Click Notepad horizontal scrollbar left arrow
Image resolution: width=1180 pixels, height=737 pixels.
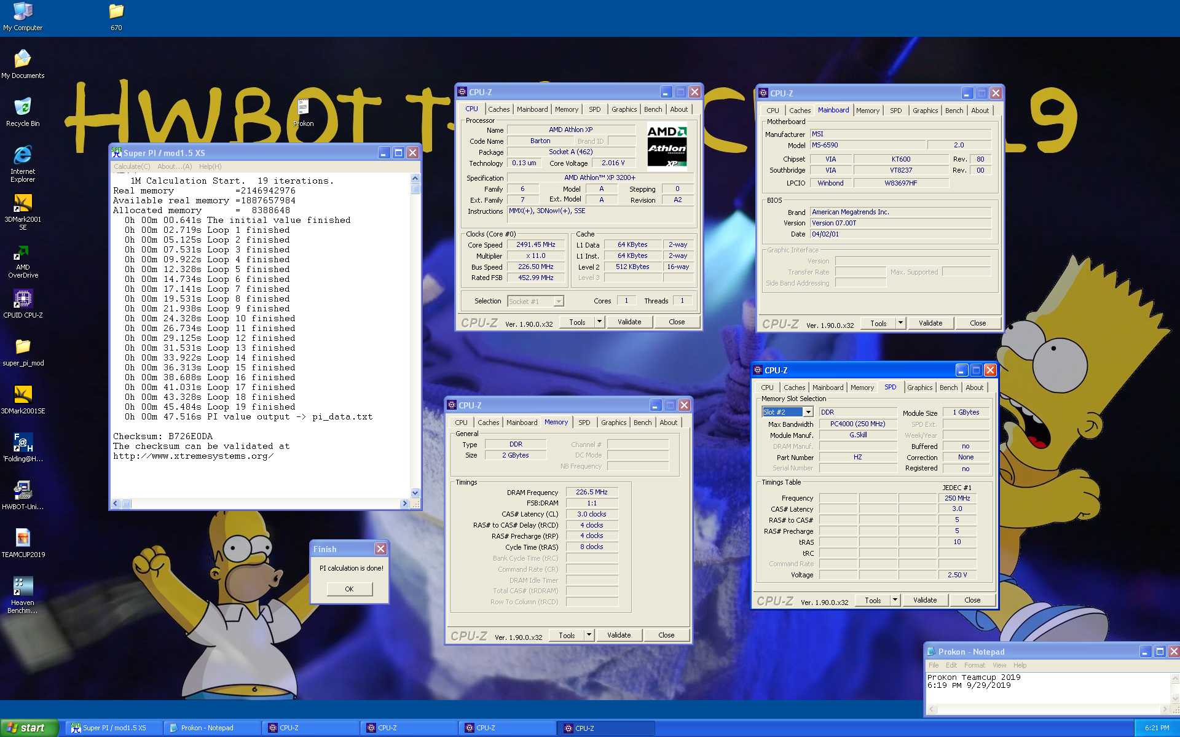pos(932,709)
